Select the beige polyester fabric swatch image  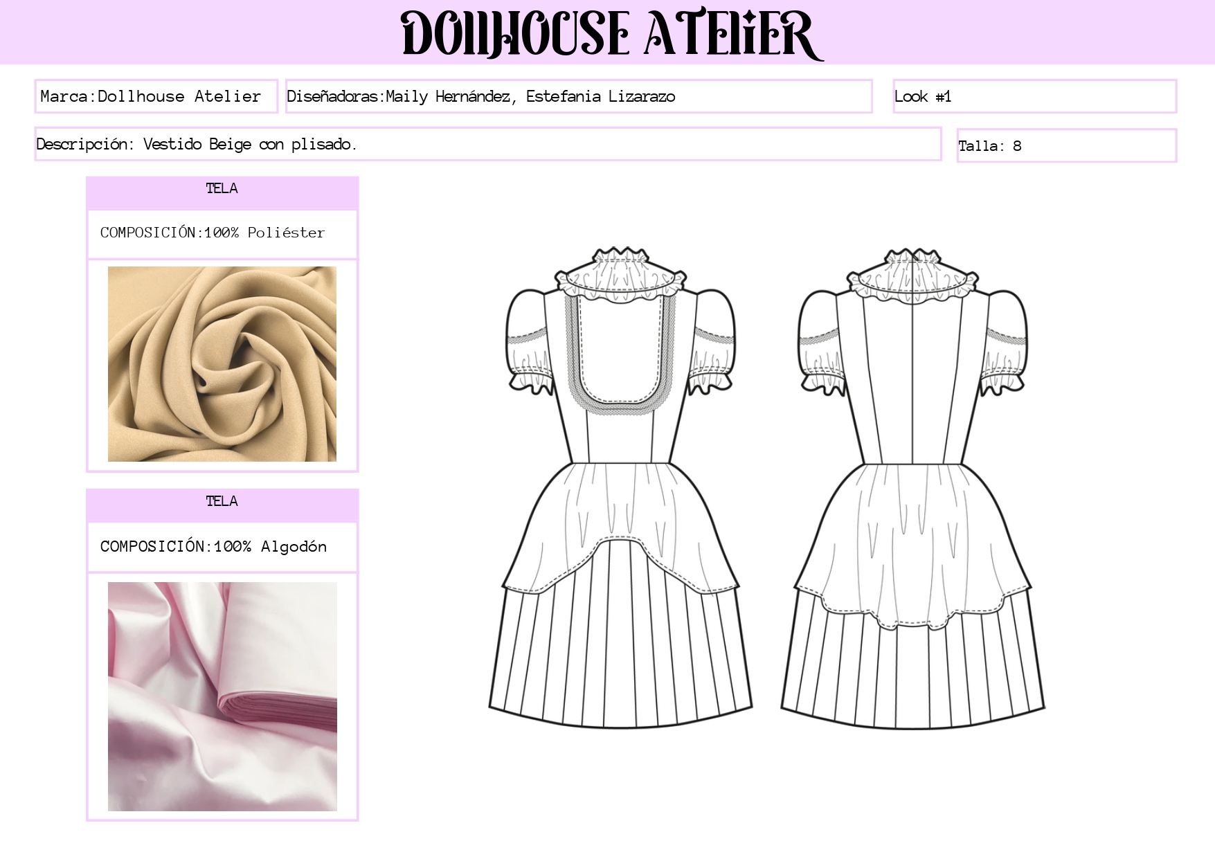click(x=222, y=363)
